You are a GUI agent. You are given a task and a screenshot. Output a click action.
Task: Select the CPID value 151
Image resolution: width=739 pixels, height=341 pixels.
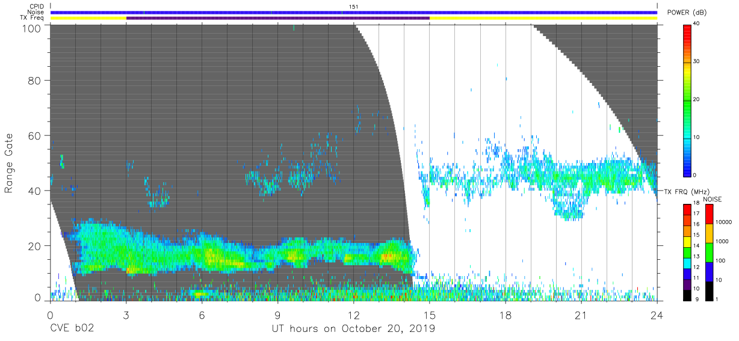(x=354, y=7)
